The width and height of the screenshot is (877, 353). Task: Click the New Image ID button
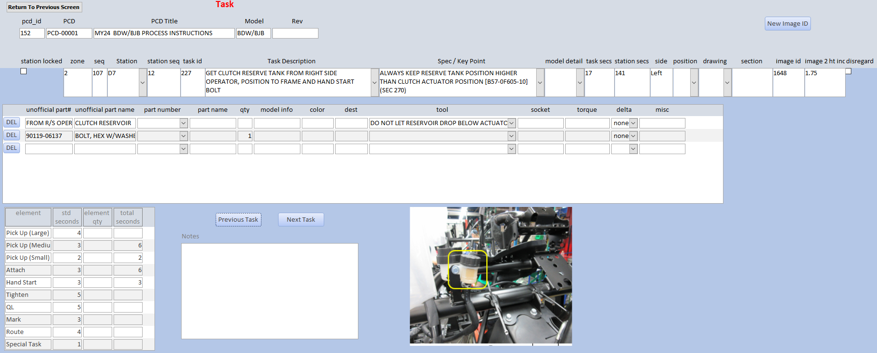point(787,24)
